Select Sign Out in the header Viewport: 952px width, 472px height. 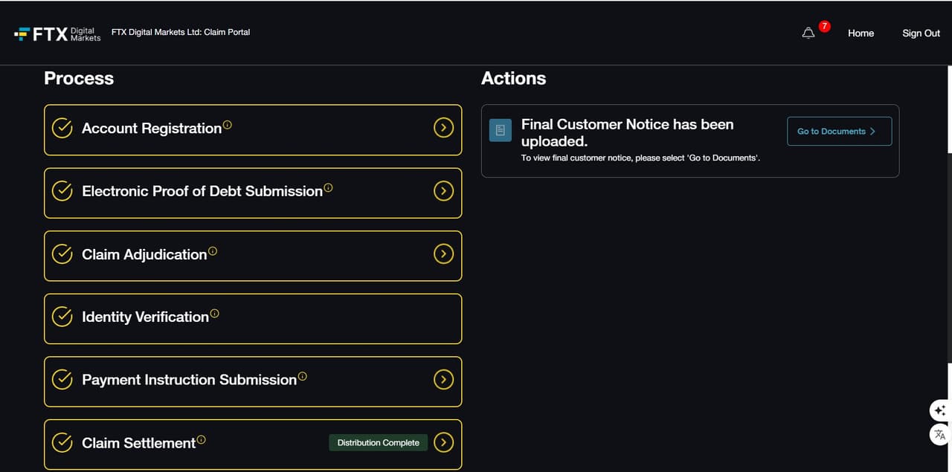921,33
